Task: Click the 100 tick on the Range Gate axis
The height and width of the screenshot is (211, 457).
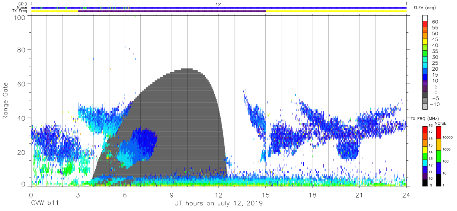Action: pos(20,17)
